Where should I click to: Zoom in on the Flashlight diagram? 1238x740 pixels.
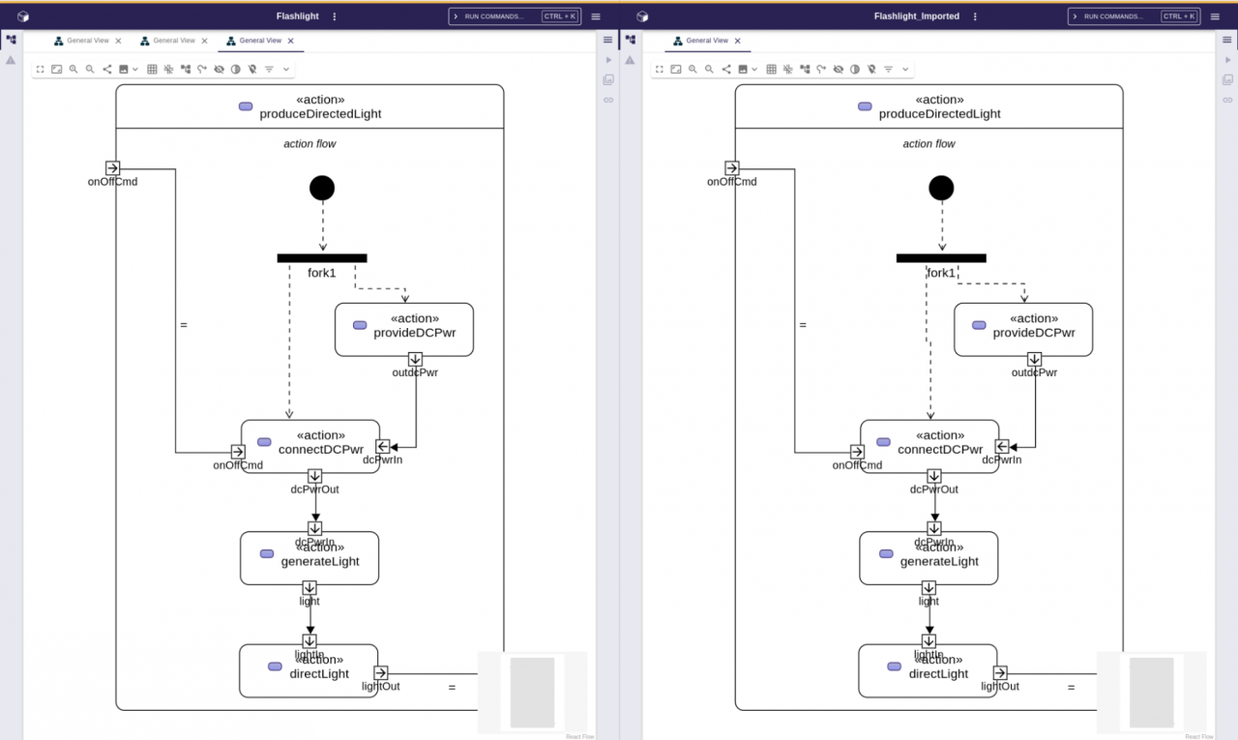tap(74, 70)
